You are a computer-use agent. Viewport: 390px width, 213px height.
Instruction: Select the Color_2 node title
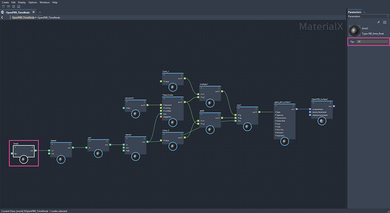click(166, 130)
